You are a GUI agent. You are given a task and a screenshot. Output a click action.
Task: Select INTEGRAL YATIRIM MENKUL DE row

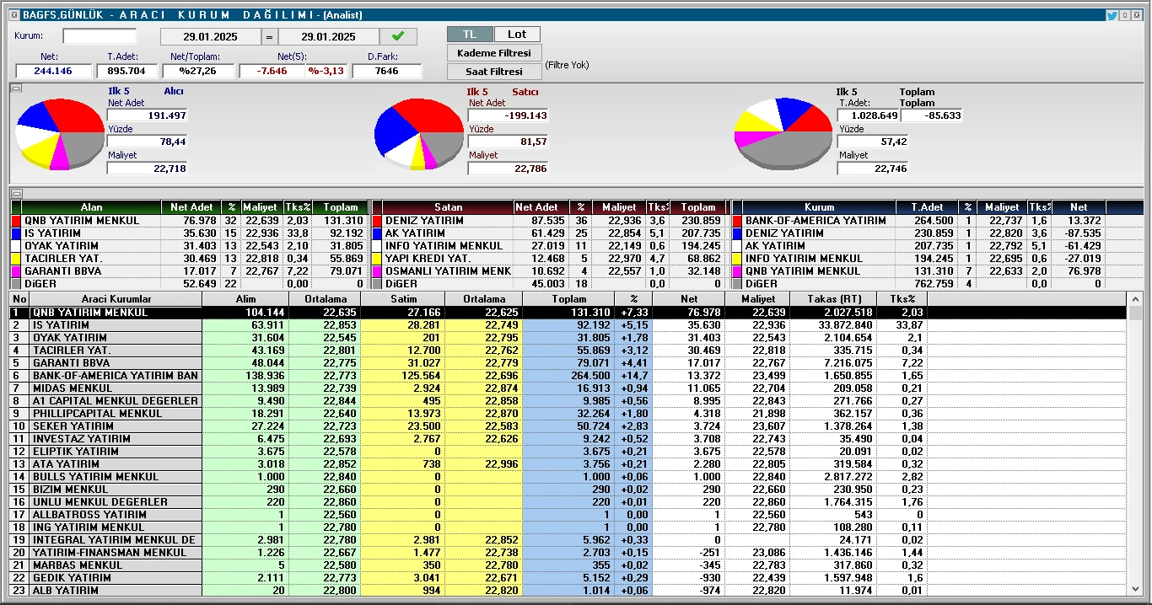pyautogui.click(x=569, y=540)
